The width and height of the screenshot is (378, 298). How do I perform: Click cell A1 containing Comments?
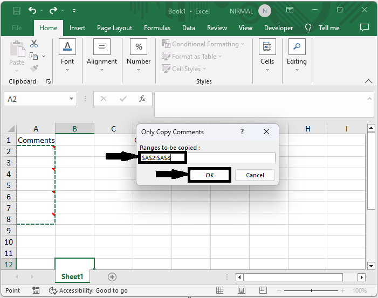pos(36,140)
